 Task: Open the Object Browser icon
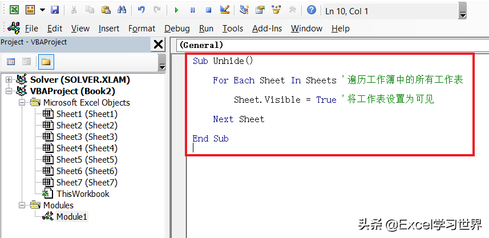[x=276, y=10]
